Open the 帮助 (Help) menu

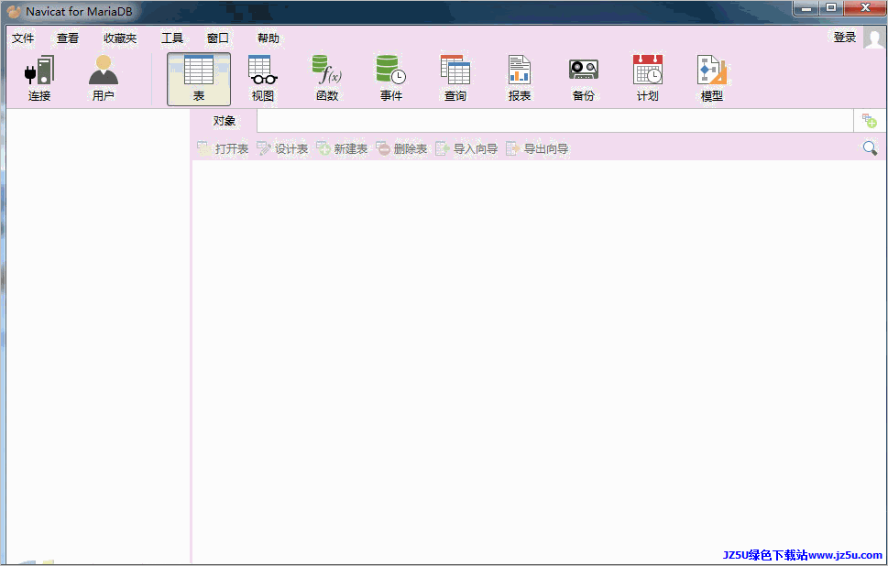click(x=269, y=38)
